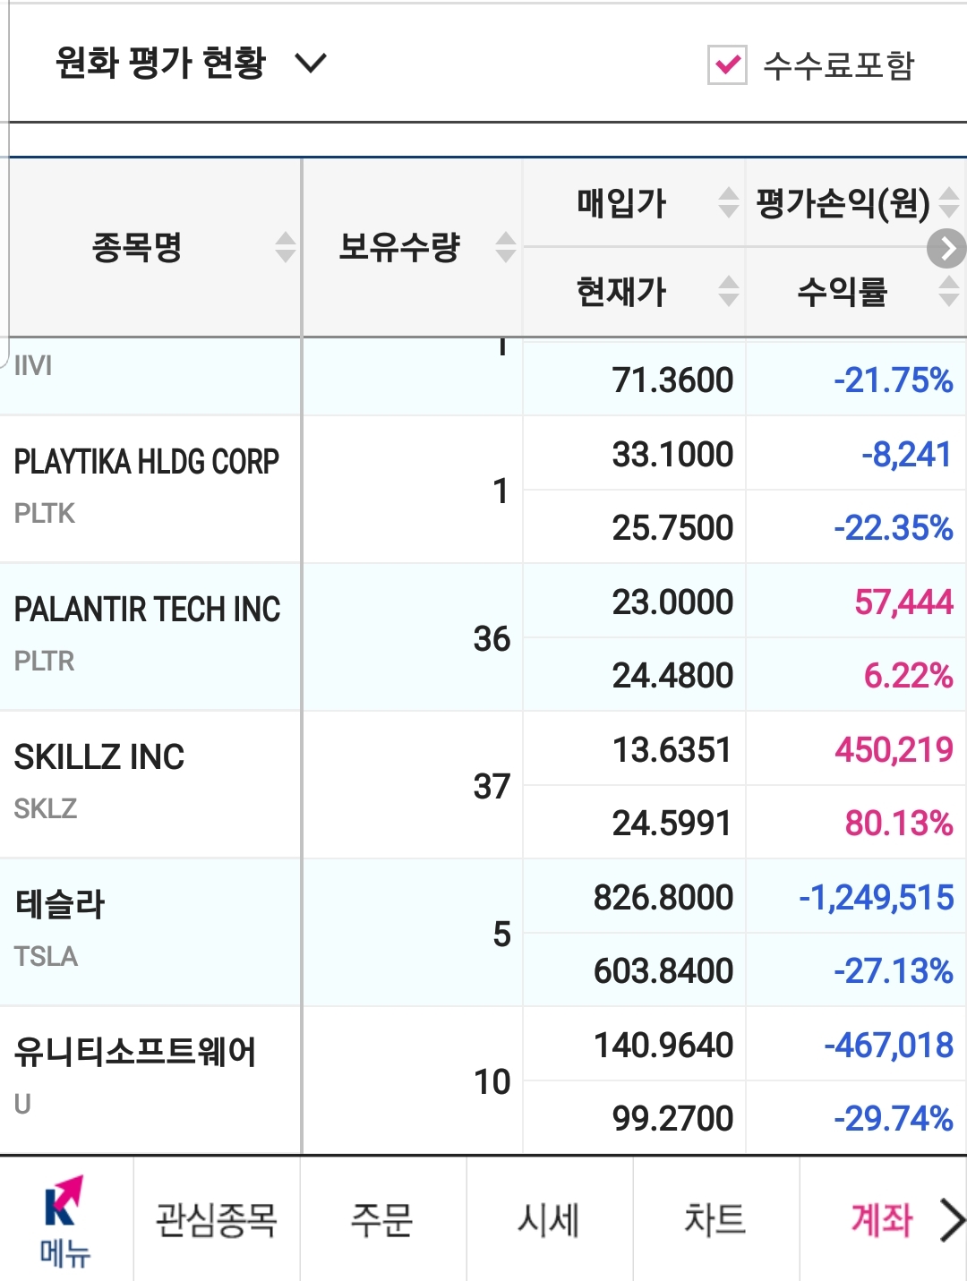967x1281 pixels.
Task: Sort by 수익률 column arrows
Action: pos(949,291)
